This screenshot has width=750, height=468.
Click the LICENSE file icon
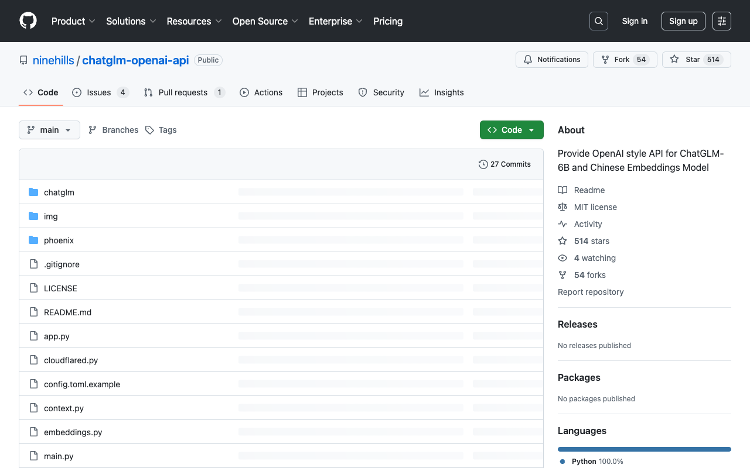coord(33,288)
